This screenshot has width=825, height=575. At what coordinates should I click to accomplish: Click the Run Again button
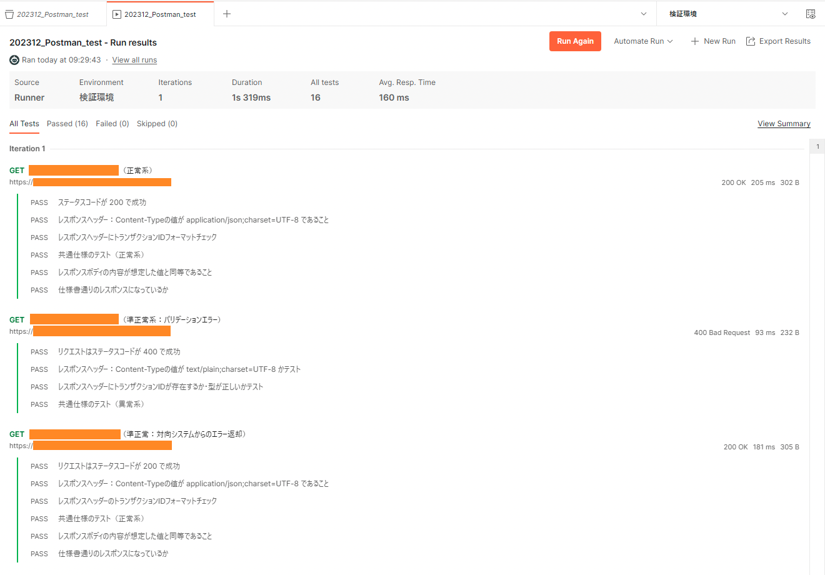coord(575,41)
